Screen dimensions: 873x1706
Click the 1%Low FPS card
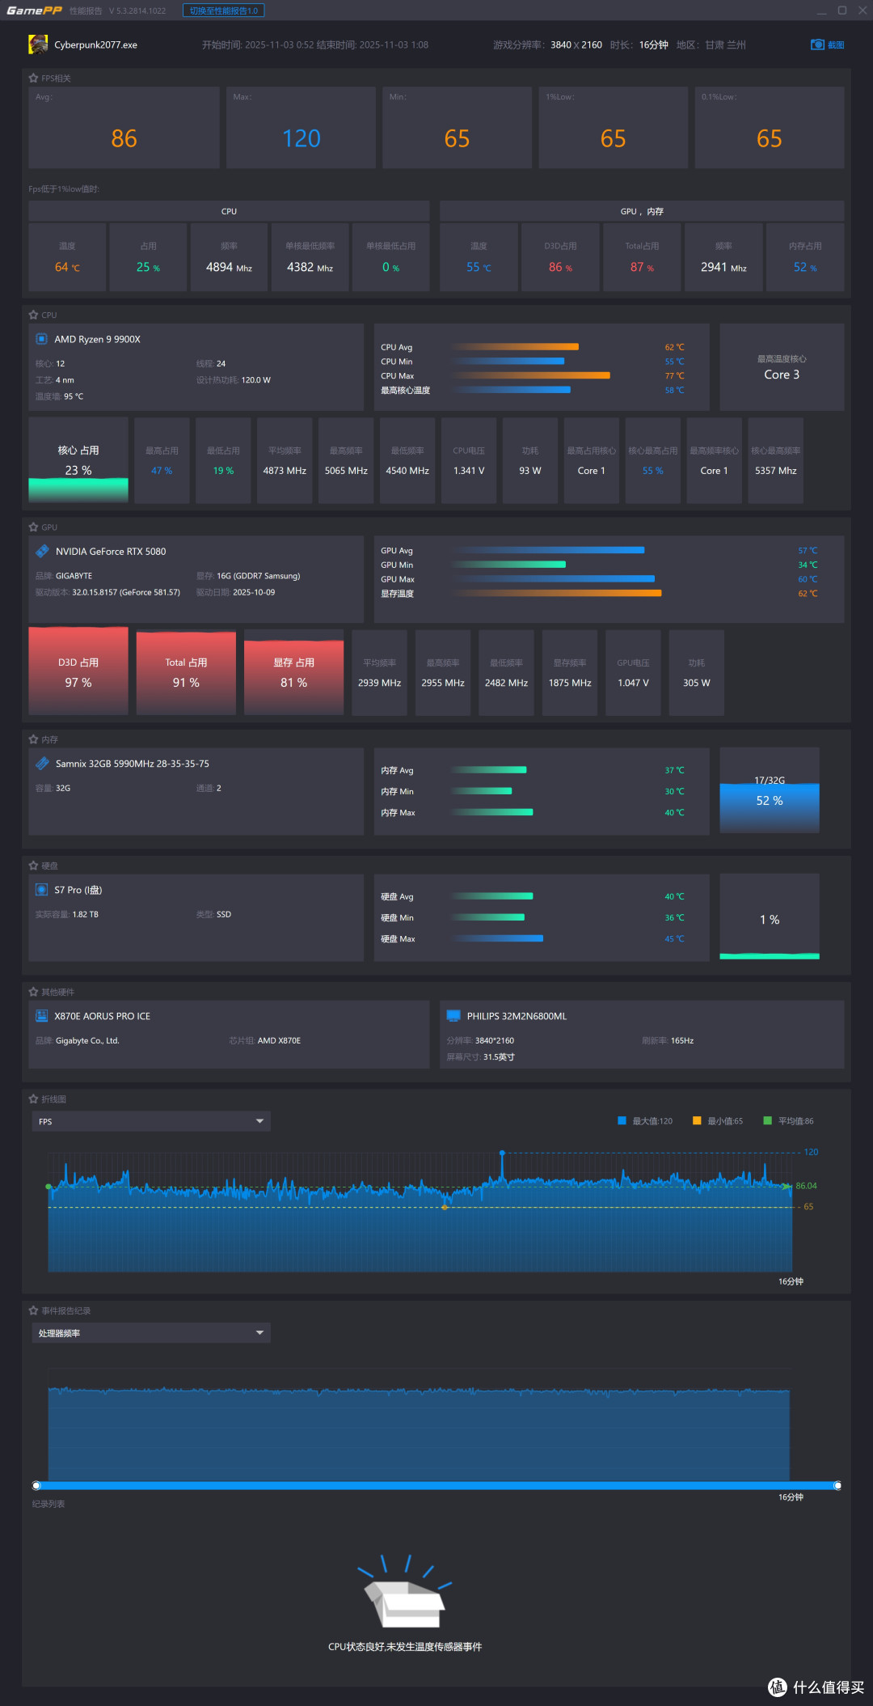tap(614, 128)
